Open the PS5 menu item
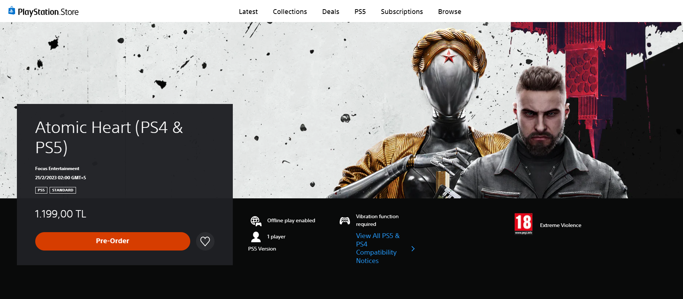 [x=360, y=12]
